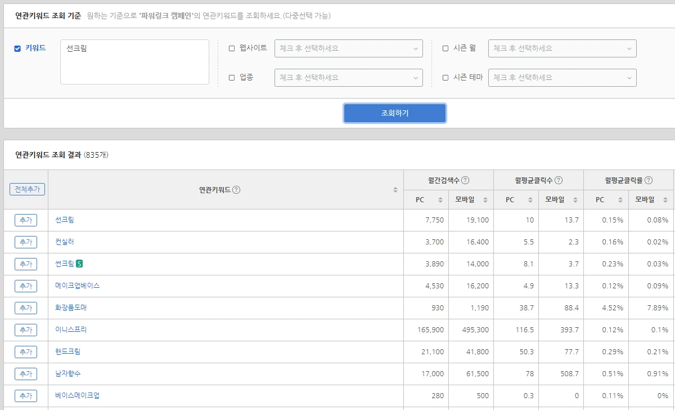The image size is (675, 410).
Task: Add the 메이크업베이스 keyword row
Action: click(26, 286)
